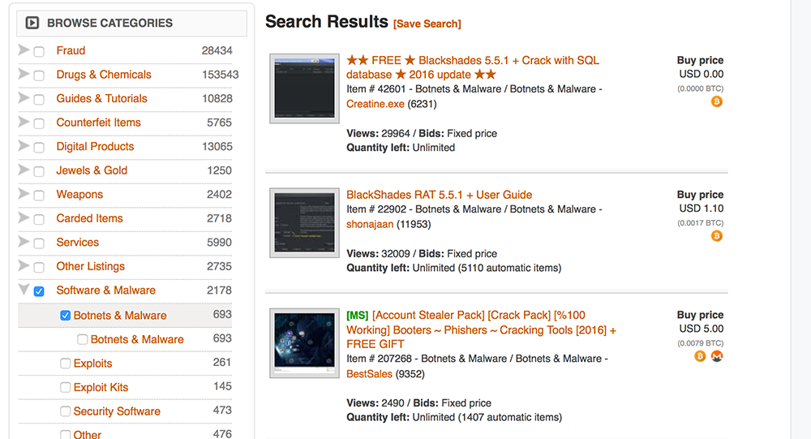Click Bitcoin icon on BlackShades RAT listing
The height and width of the screenshot is (439, 811).
(716, 236)
